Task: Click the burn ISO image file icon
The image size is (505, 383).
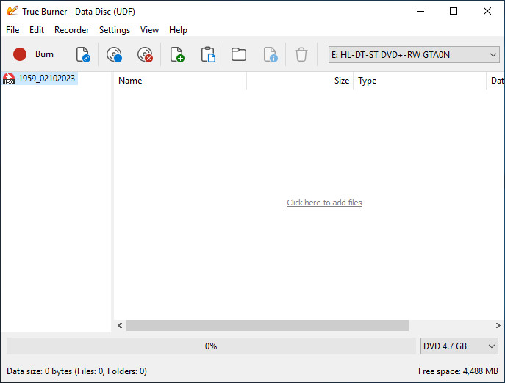Action: 83,54
